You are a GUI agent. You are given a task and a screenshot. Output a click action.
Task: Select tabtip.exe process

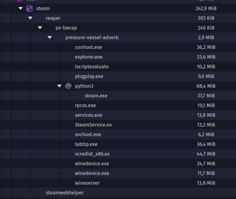(118, 144)
